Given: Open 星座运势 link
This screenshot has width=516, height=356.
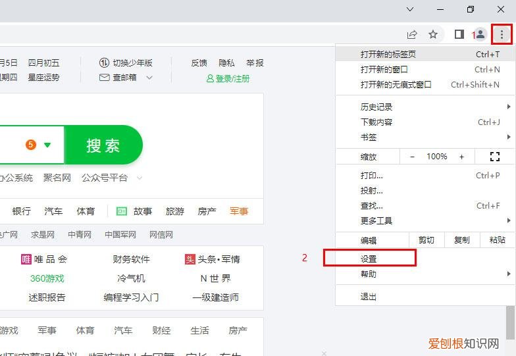Looking at the screenshot, I should pyautogui.click(x=43, y=78).
